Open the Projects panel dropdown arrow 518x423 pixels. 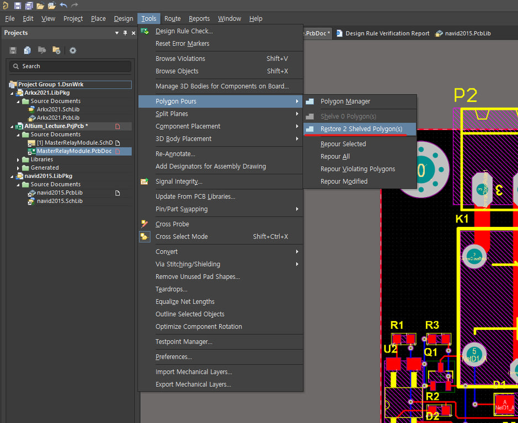click(117, 33)
